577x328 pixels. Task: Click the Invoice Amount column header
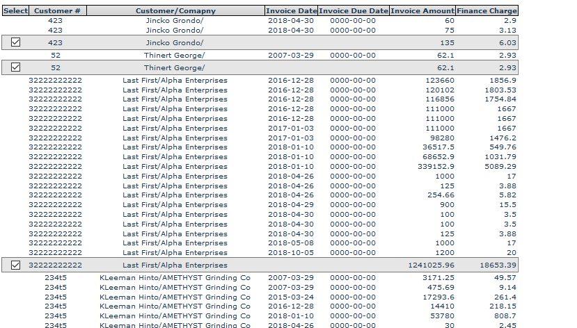coord(422,11)
